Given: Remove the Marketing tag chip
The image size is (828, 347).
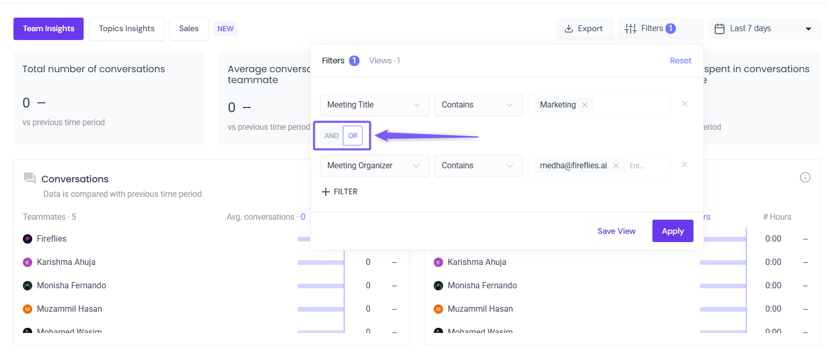Looking at the screenshot, I should coord(585,105).
